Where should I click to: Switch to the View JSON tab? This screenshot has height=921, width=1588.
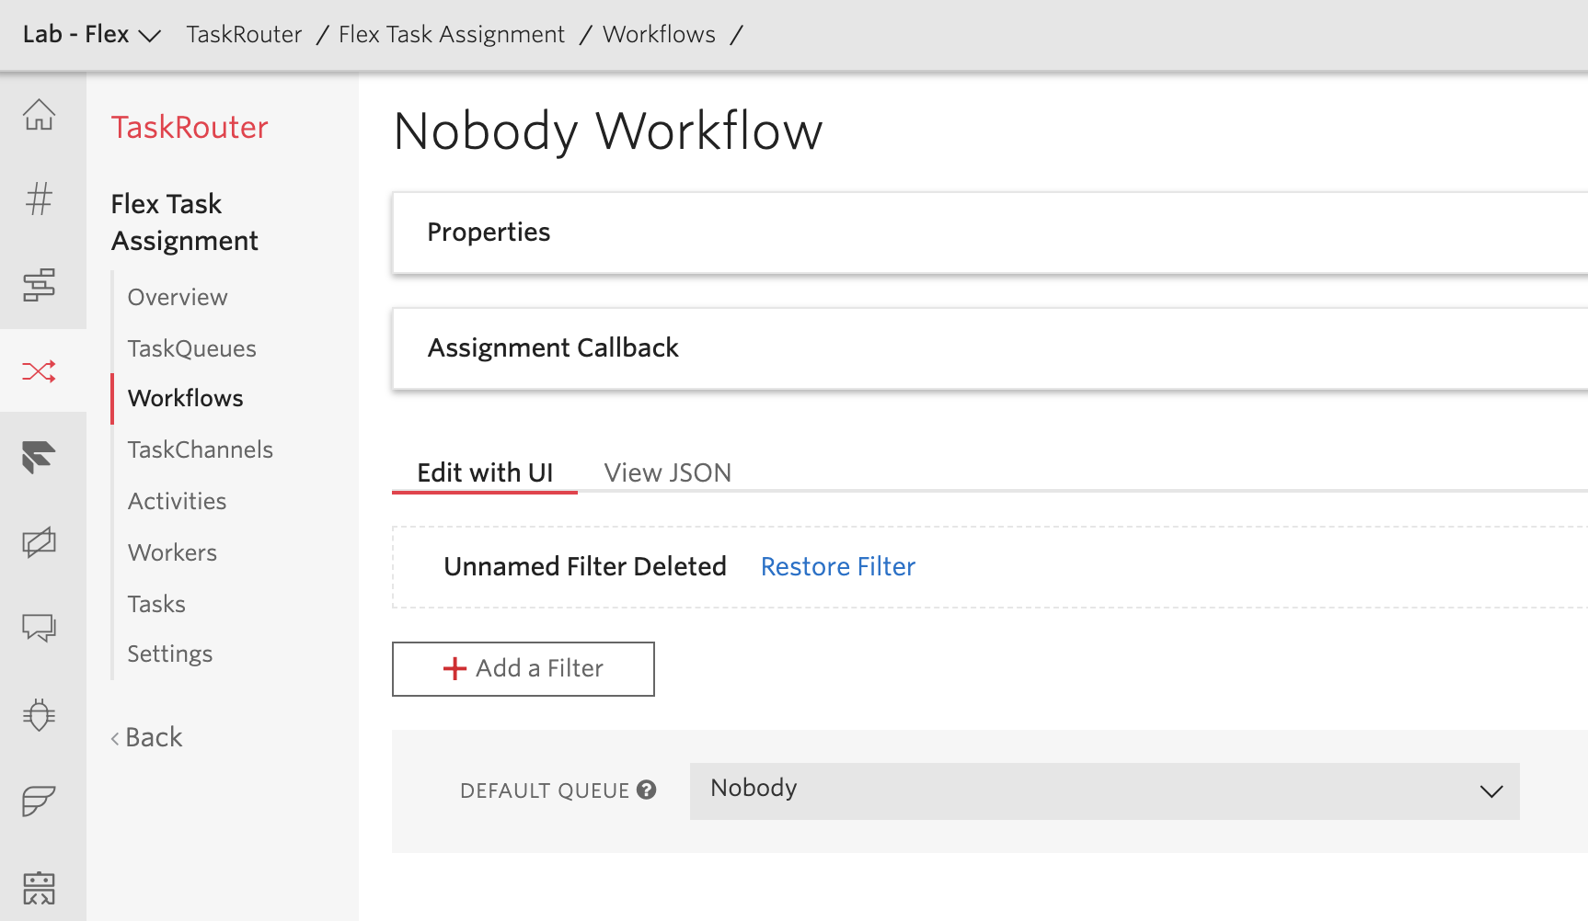(x=668, y=472)
